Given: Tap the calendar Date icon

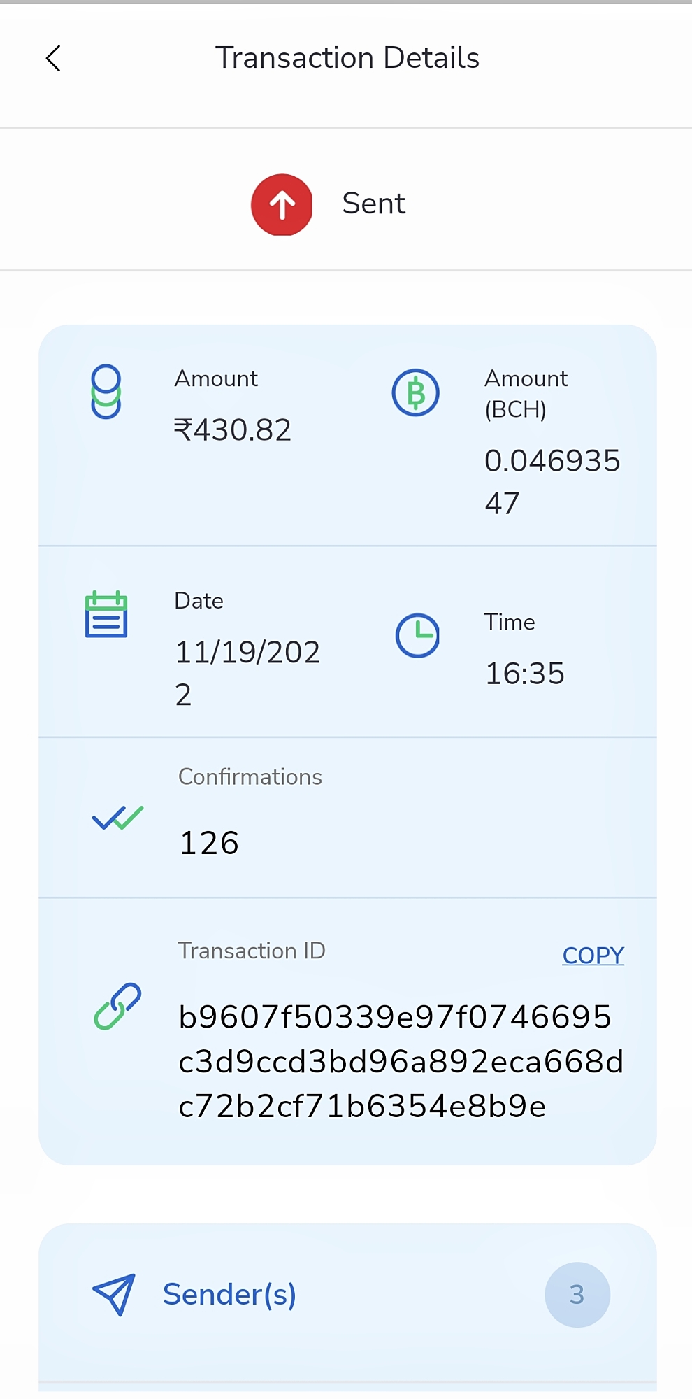Looking at the screenshot, I should pos(106,614).
